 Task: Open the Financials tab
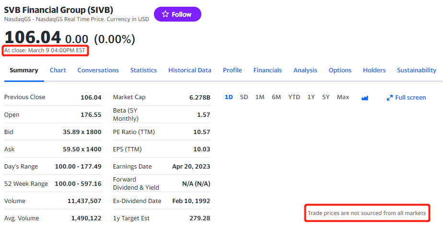tap(268, 70)
